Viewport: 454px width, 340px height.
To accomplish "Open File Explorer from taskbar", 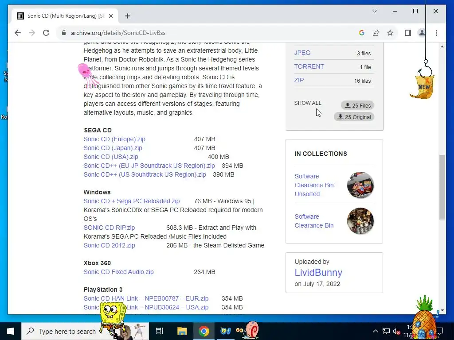I will (182, 331).
